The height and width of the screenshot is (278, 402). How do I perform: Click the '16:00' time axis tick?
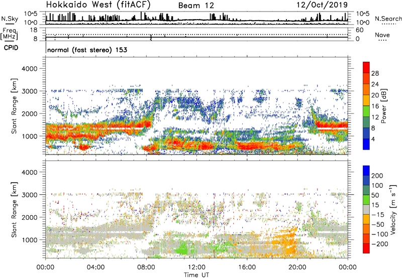click(247, 267)
